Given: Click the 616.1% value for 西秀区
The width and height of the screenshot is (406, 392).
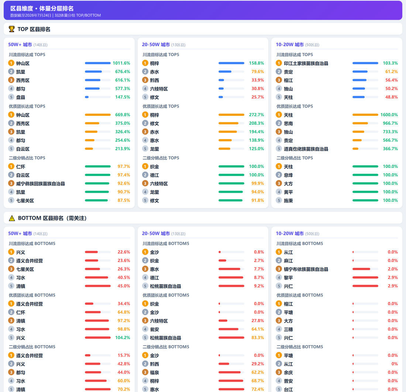Looking at the screenshot, I should click(x=123, y=80).
